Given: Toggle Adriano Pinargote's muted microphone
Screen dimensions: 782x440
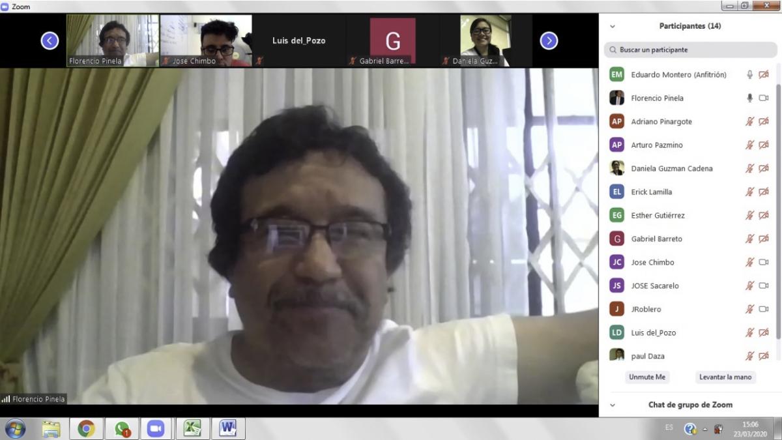Looking at the screenshot, I should pyautogui.click(x=749, y=122).
